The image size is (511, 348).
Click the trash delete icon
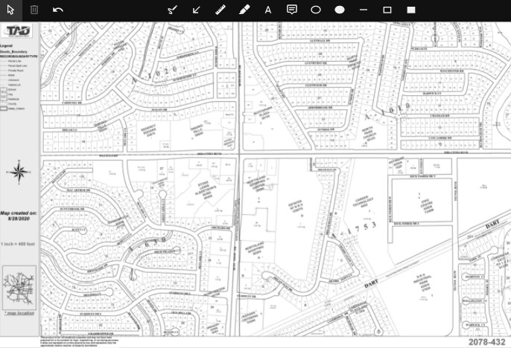coord(34,10)
